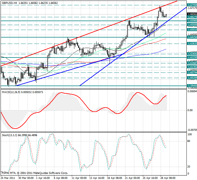Select the 1.6260 price level label
Image resolution: width=197 pixels, height=180 pixels.
pos(192,54)
